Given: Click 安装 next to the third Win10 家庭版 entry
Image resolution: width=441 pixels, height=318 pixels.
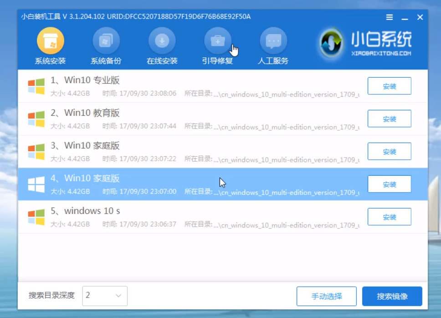Looking at the screenshot, I should coord(389,151).
